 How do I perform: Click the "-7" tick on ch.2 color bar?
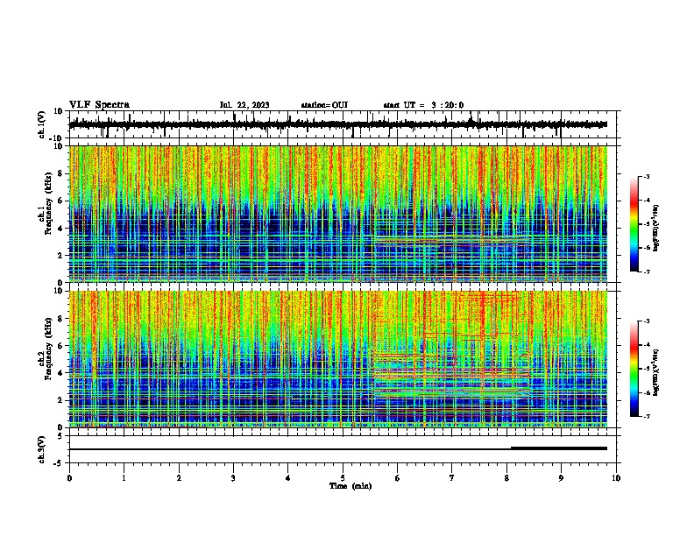pos(646,417)
